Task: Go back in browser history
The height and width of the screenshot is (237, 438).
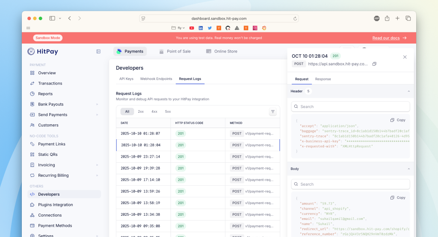Action: point(70,18)
